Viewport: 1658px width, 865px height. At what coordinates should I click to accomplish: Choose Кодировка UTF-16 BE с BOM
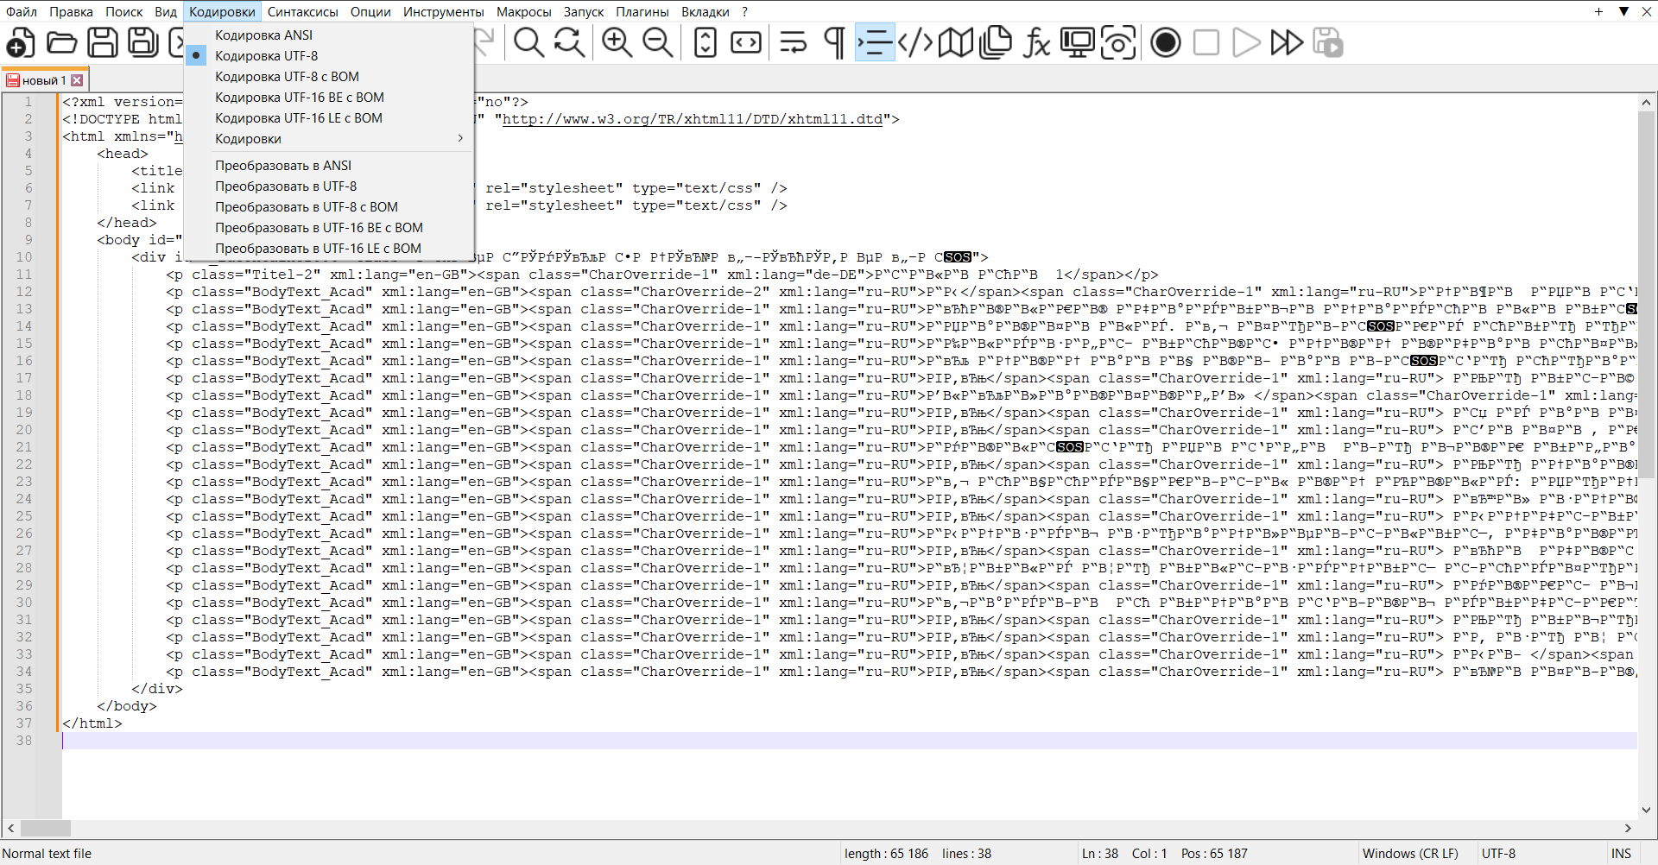[329, 97]
